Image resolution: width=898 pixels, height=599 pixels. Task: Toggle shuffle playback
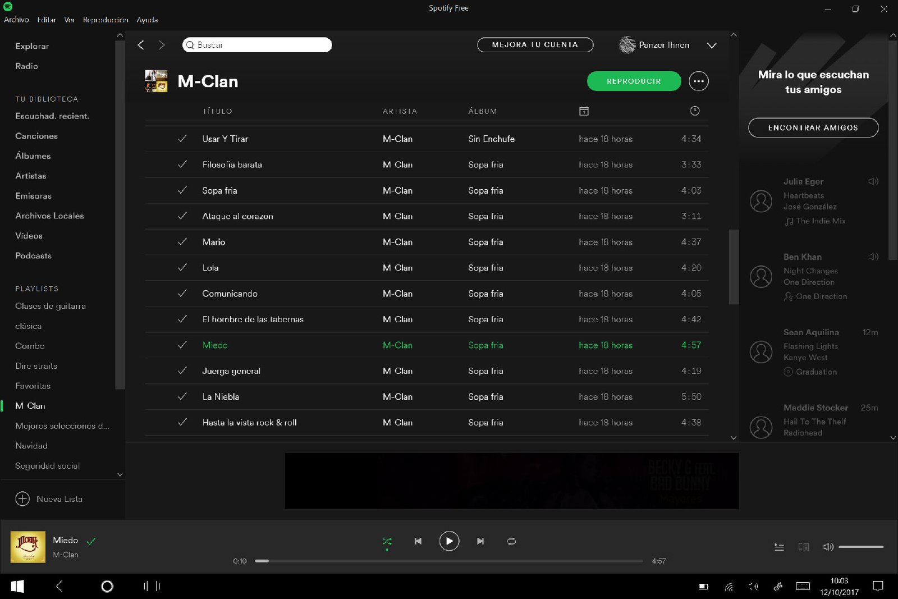point(387,542)
